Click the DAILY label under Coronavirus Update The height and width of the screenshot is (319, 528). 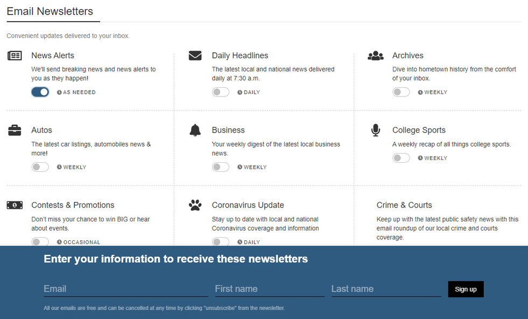(252, 242)
